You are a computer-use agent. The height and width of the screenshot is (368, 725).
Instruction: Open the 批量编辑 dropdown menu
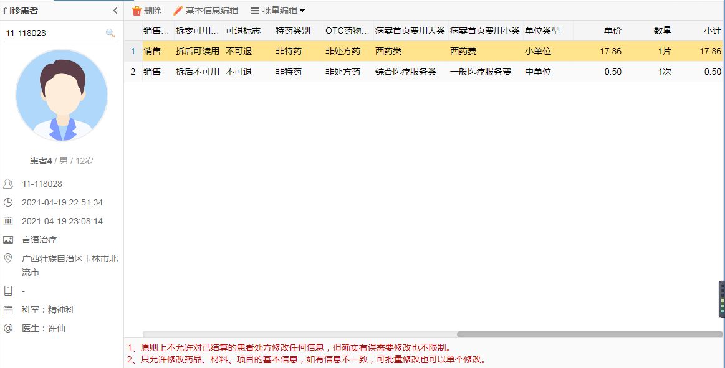[x=277, y=11]
